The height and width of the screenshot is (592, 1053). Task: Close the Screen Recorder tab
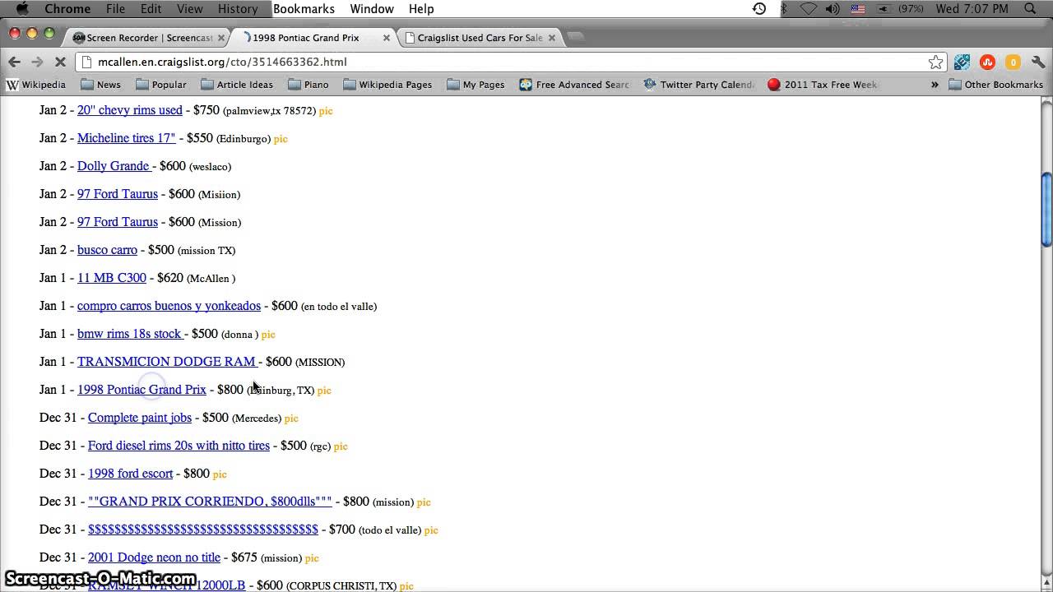pyautogui.click(x=220, y=38)
